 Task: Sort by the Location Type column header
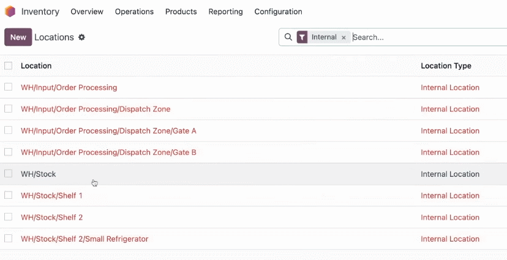click(446, 66)
